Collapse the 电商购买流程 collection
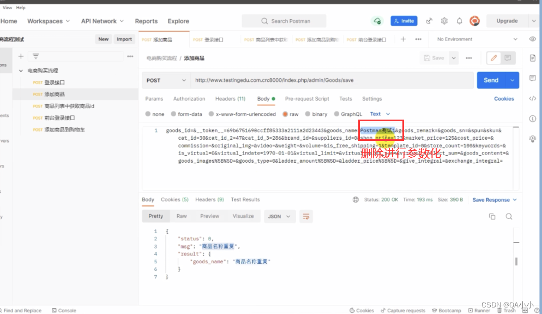The width and height of the screenshot is (542, 314). 21,70
